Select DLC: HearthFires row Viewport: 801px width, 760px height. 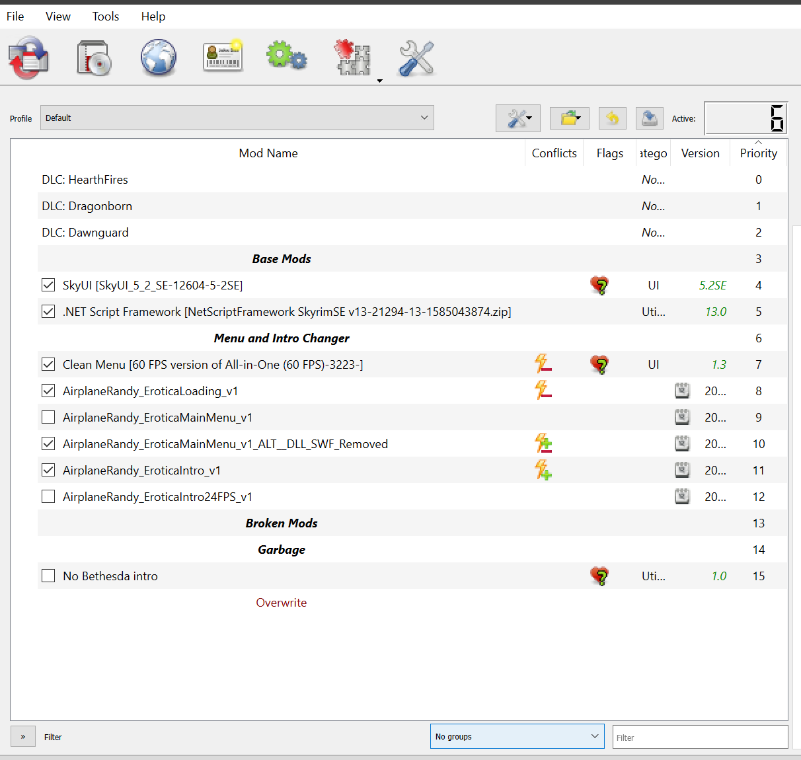coord(412,179)
